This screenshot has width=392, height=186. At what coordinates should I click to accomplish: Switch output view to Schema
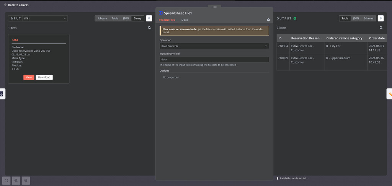pyautogui.click(x=368, y=18)
